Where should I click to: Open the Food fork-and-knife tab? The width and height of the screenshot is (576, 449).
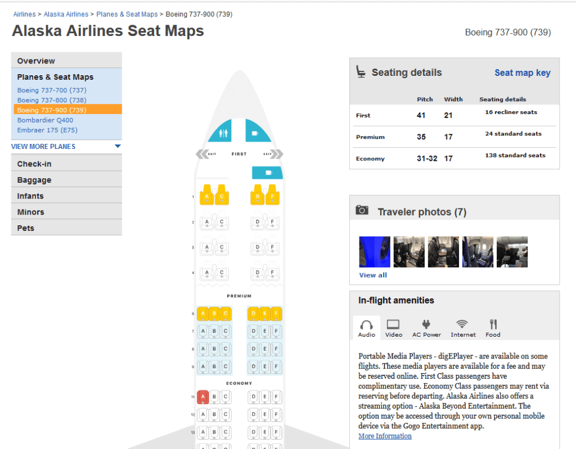493,328
